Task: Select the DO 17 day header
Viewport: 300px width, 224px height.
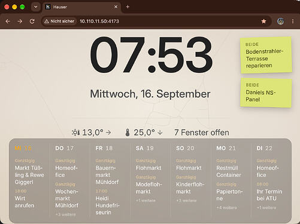Action: click(x=65, y=148)
